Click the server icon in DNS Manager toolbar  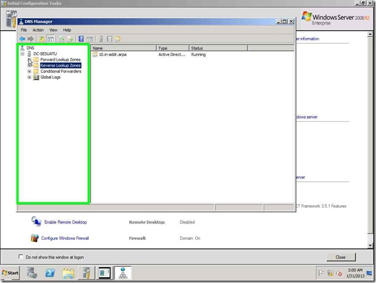click(101, 39)
